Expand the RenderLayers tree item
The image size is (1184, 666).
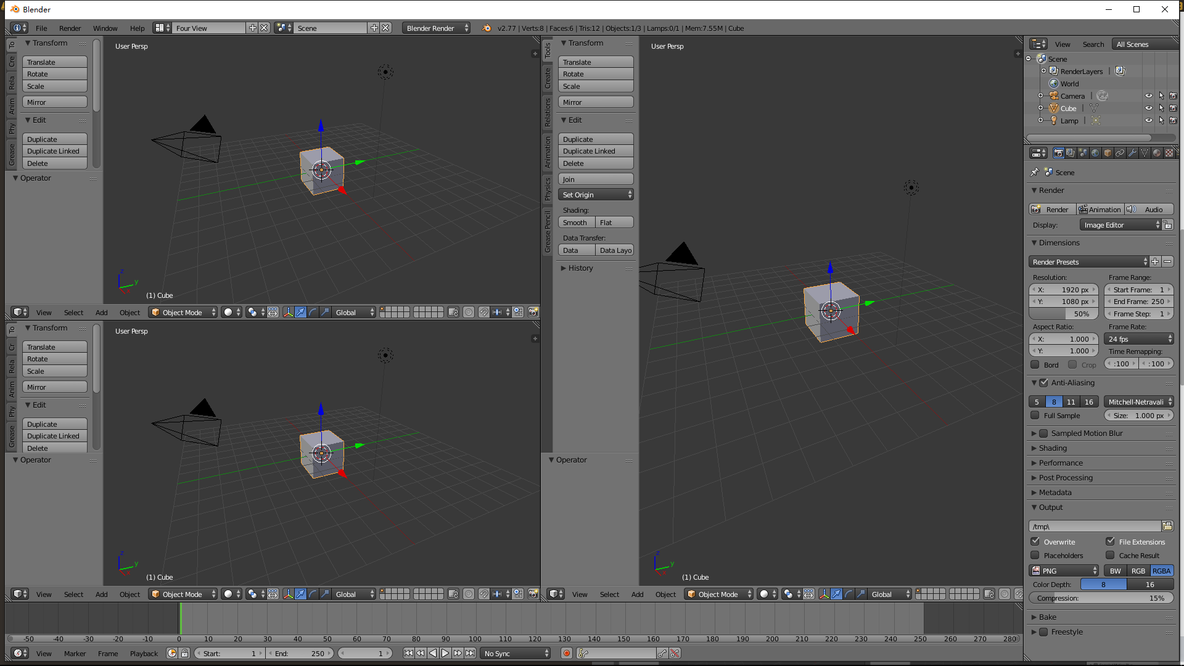pos(1043,71)
